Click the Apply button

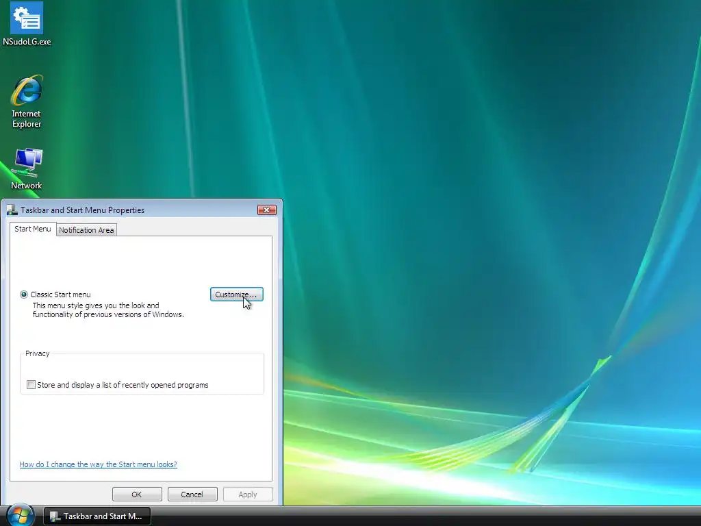pyautogui.click(x=248, y=494)
